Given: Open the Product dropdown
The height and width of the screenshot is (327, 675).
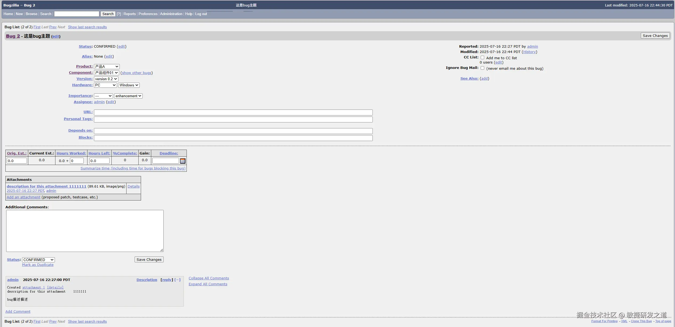Looking at the screenshot, I should (107, 66).
